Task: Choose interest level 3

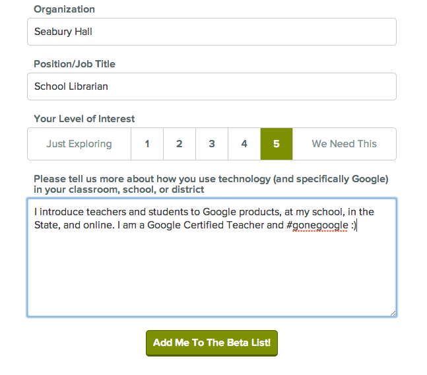Action: [x=212, y=144]
